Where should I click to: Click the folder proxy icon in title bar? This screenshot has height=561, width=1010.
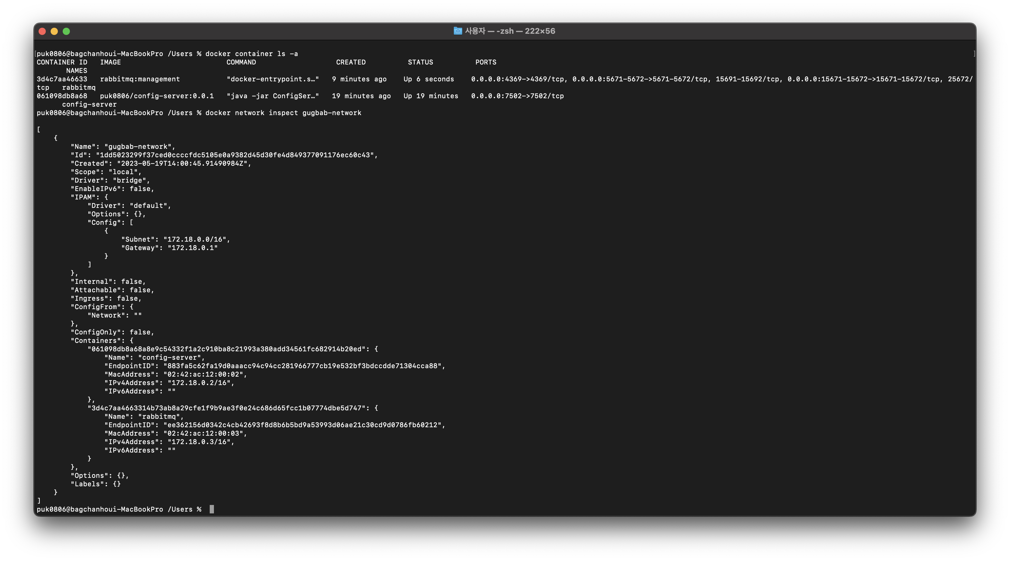tap(458, 31)
